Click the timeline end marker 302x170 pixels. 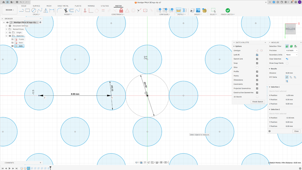(50, 168)
